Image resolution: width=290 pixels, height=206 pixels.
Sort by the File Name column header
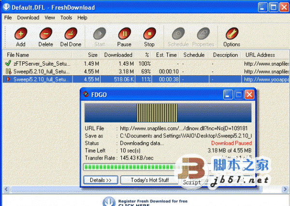[37, 55]
